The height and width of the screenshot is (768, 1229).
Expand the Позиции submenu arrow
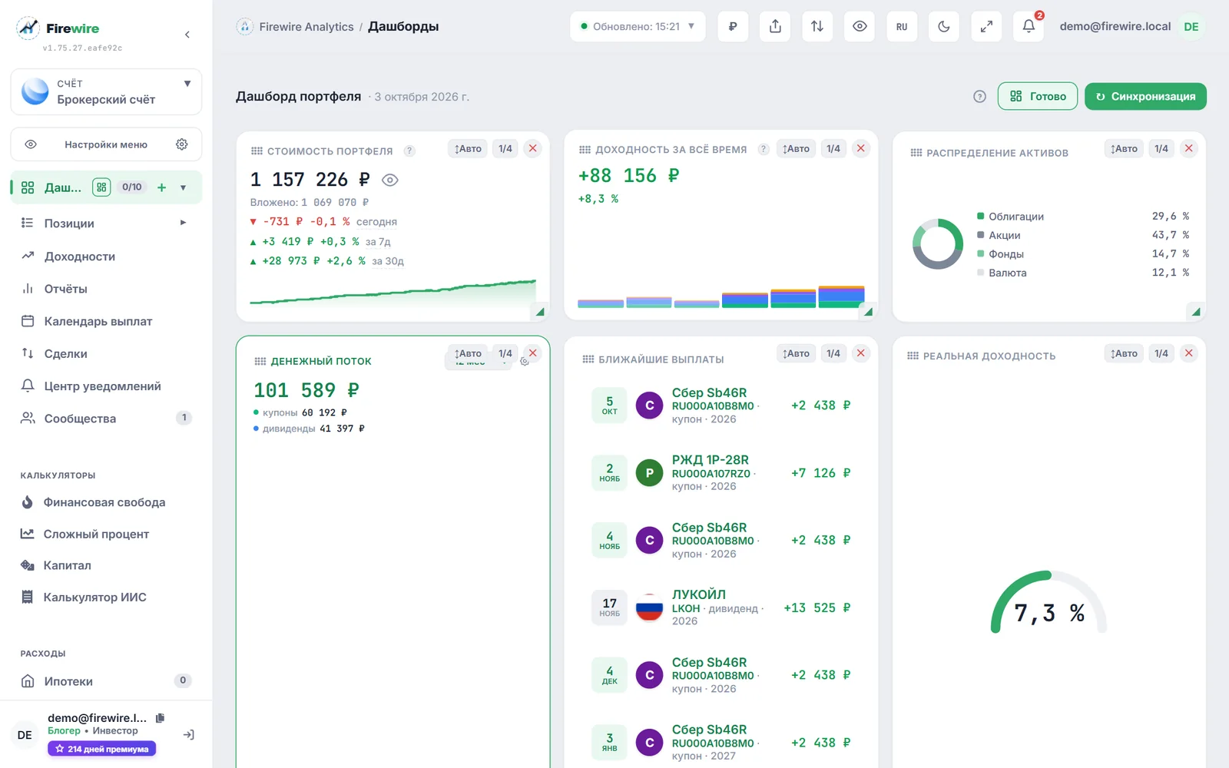pyautogui.click(x=183, y=223)
